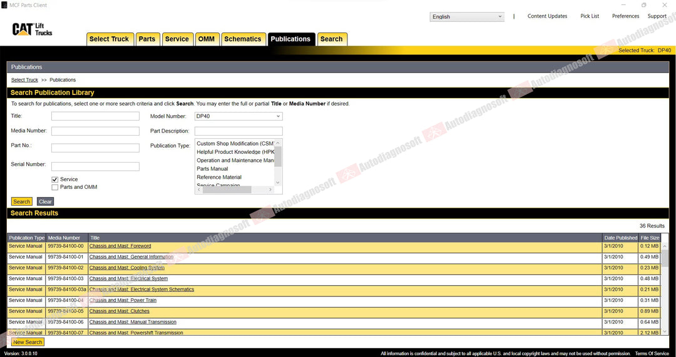
Task: Select Operation and Maintenance Manual type
Action: (235, 160)
